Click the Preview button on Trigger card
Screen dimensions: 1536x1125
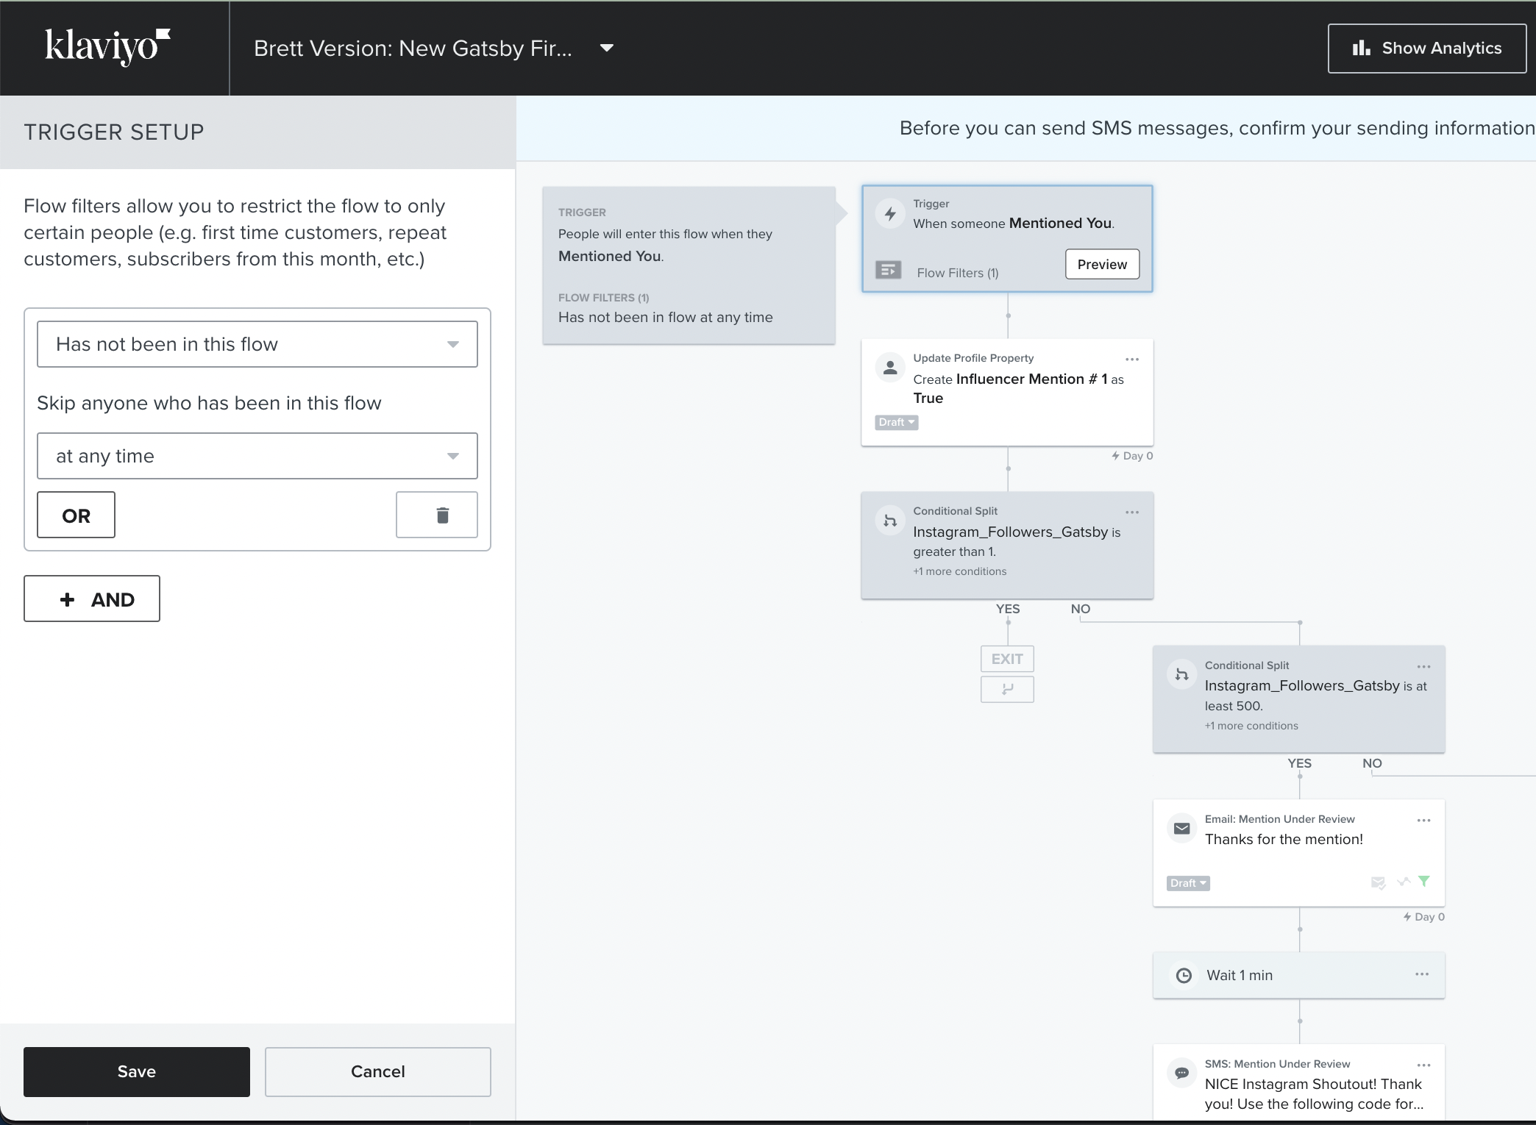1102,264
